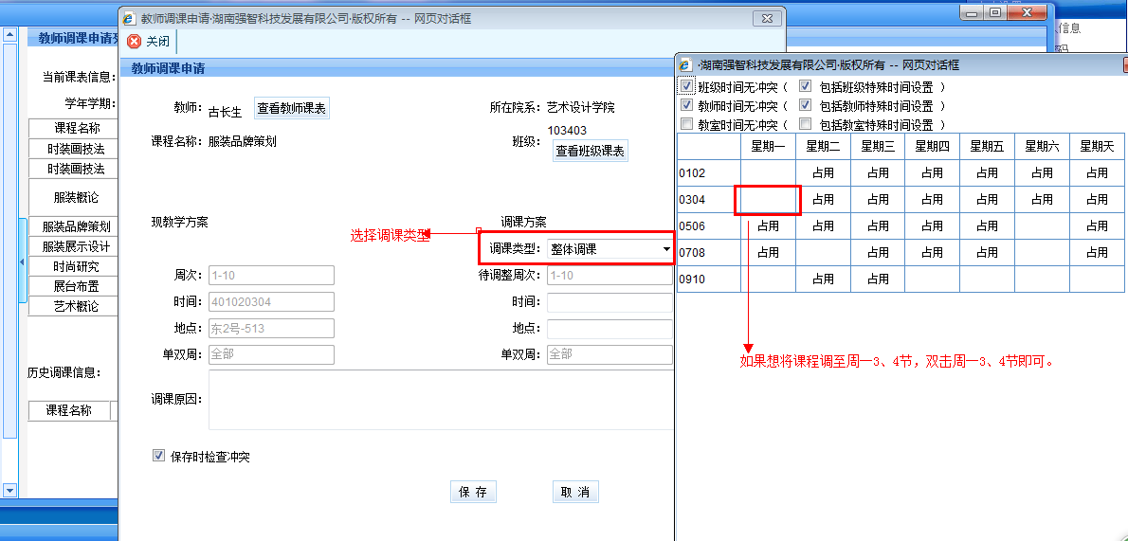Click the 取消 button
The image size is (1128, 541).
(x=575, y=492)
